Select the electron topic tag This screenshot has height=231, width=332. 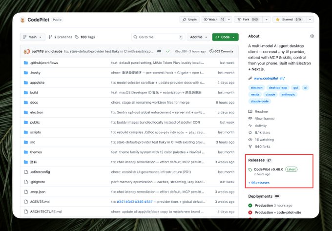click(256, 87)
